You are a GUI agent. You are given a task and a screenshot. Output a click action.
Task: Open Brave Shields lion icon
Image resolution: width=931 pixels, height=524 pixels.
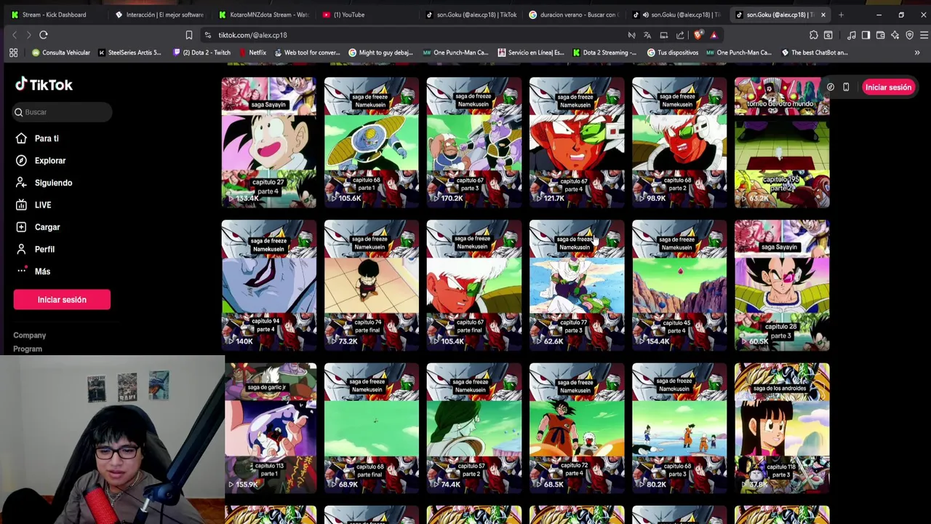pyautogui.click(x=698, y=35)
